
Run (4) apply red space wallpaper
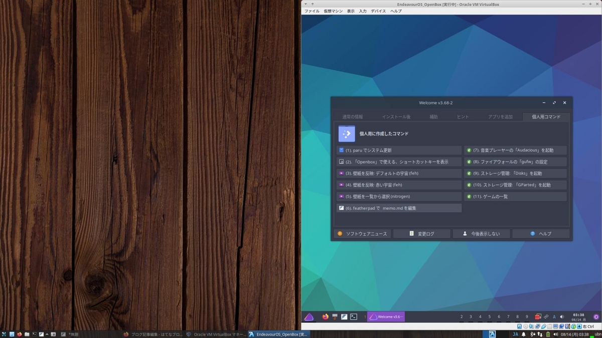pos(399,185)
